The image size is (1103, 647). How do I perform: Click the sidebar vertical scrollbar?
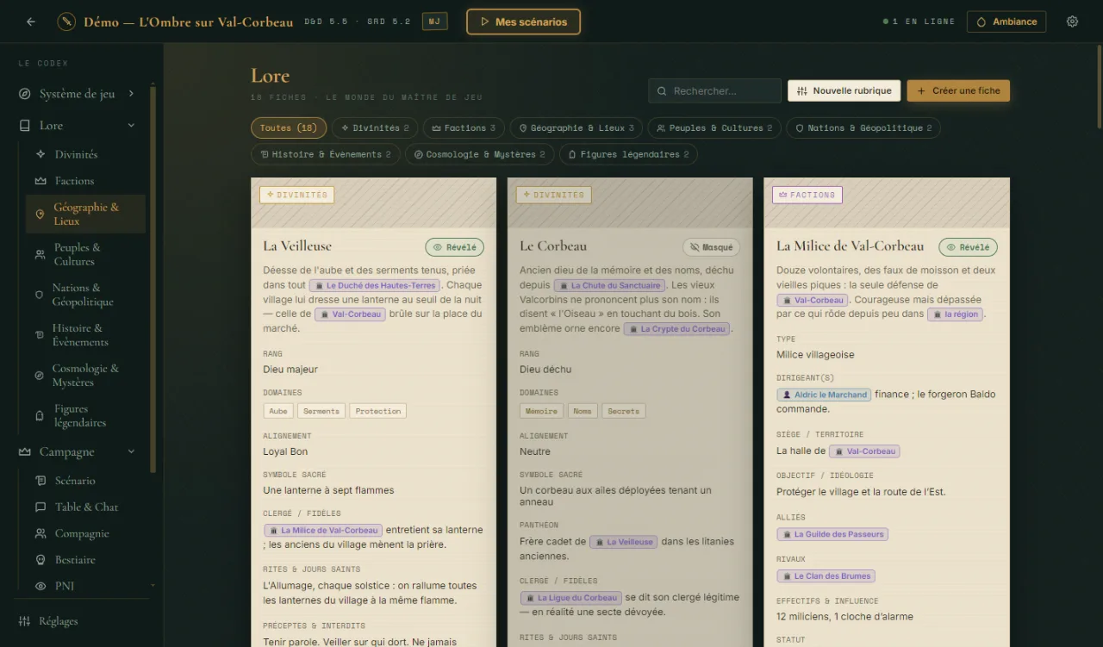click(153, 277)
